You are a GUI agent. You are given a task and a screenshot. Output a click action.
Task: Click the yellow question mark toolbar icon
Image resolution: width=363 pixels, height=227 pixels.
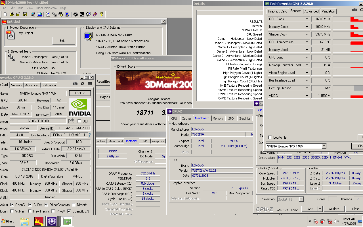(x=101, y=14)
